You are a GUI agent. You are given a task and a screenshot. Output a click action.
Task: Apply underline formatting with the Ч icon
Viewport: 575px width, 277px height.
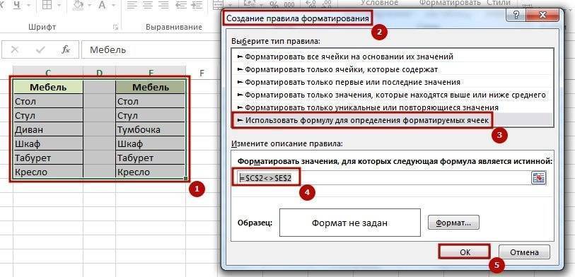pyautogui.click(x=17, y=5)
